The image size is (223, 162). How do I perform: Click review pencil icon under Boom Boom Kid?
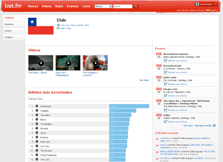click(x=165, y=72)
